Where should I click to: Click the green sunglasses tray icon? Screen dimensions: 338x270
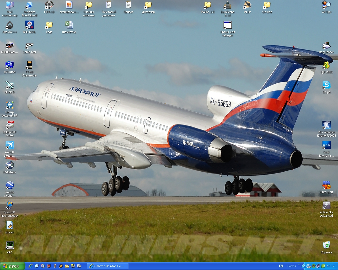pyautogui.click(x=313, y=266)
